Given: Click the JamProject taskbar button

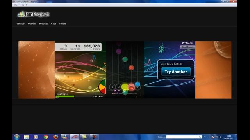Looking at the screenshot, I should 75,137.
